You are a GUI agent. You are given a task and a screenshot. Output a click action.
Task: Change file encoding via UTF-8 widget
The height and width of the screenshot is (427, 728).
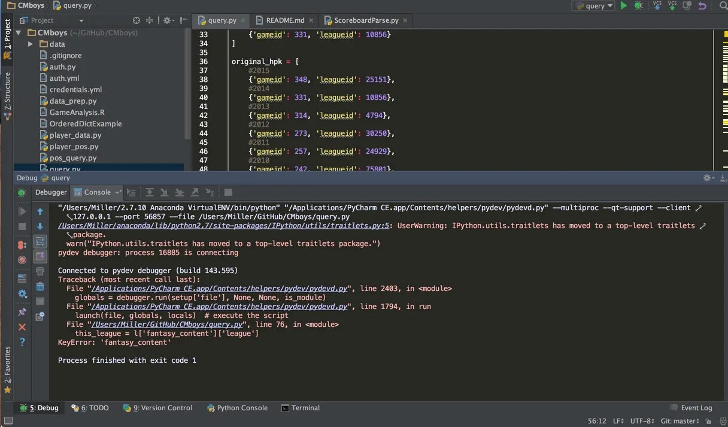pyautogui.click(x=642, y=421)
